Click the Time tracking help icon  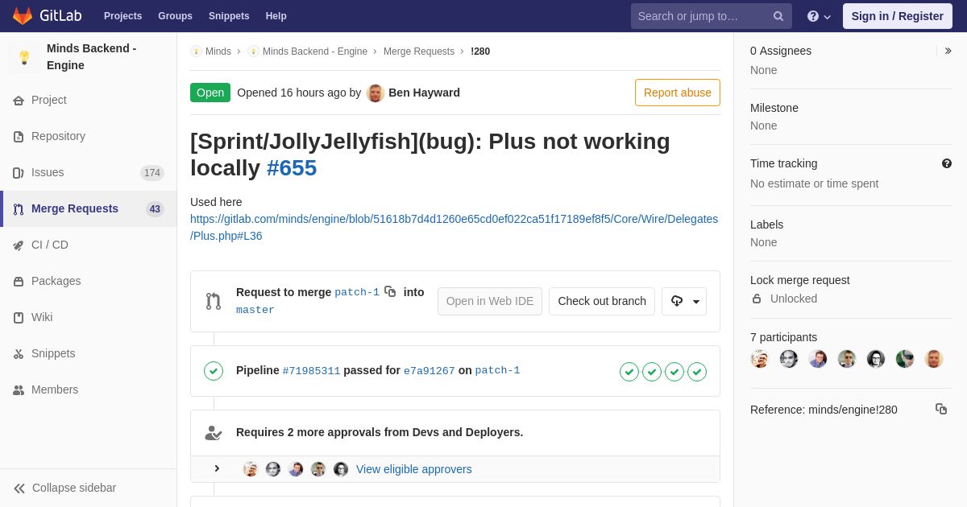click(x=947, y=163)
